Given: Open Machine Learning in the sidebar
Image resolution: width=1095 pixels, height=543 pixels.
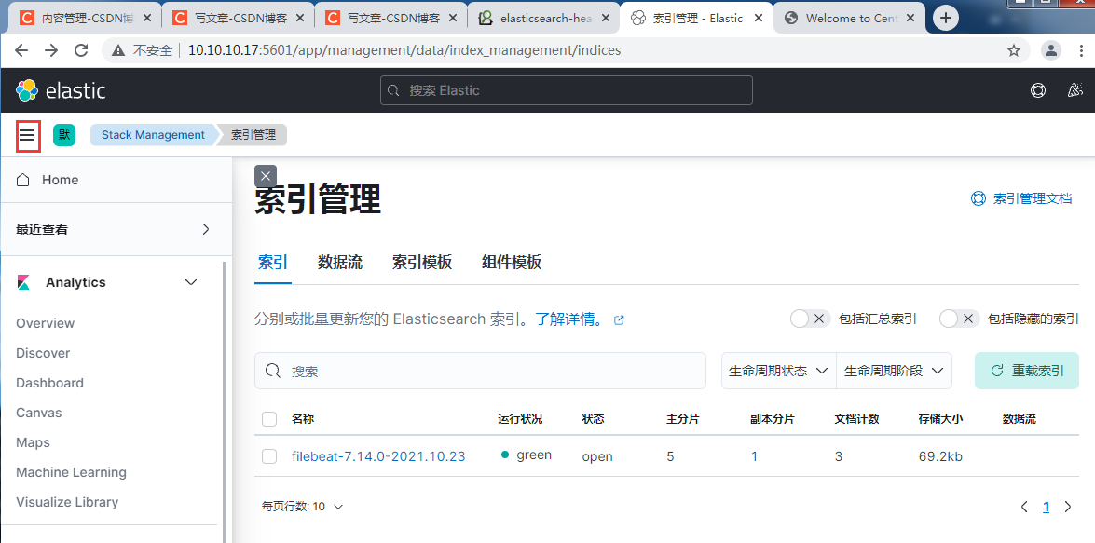Looking at the screenshot, I should 71,472.
